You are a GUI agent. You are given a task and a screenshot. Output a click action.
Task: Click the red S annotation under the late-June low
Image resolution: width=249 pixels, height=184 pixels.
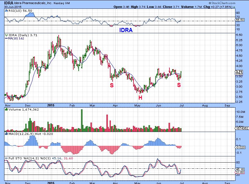[x=179, y=85]
